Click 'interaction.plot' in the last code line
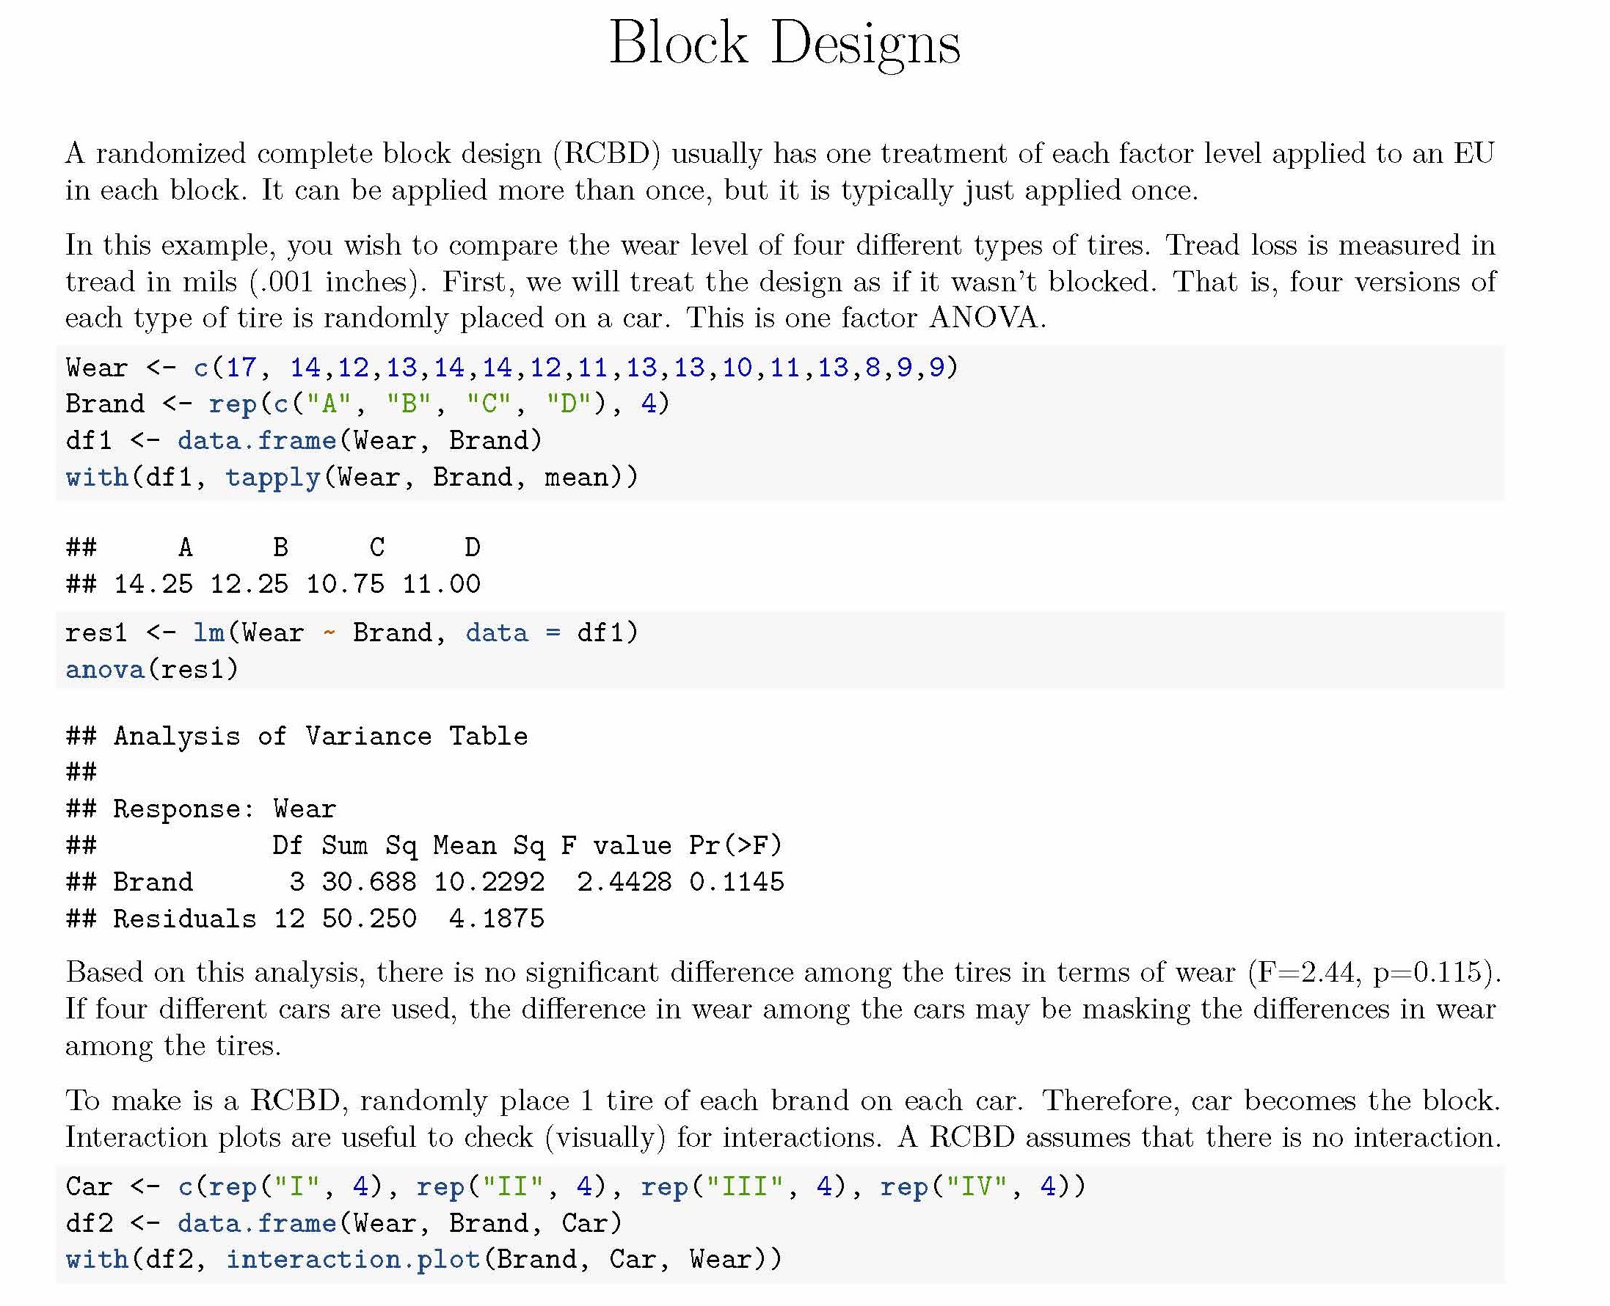Viewport: 1610px width, 1306px height. (x=353, y=1258)
